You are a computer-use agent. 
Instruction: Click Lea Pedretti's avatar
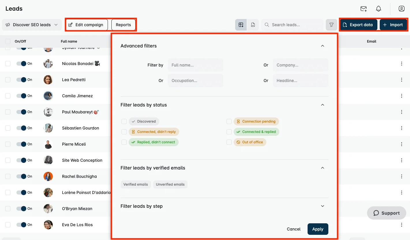click(48, 80)
